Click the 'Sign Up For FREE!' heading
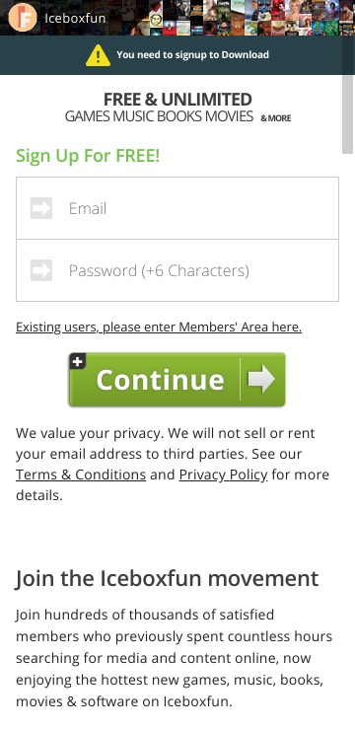Image resolution: width=355 pixels, height=730 pixels. pos(88,156)
